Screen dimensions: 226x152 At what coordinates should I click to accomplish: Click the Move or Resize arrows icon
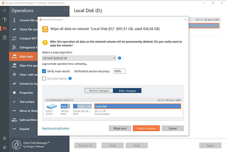[x=14, y=111]
